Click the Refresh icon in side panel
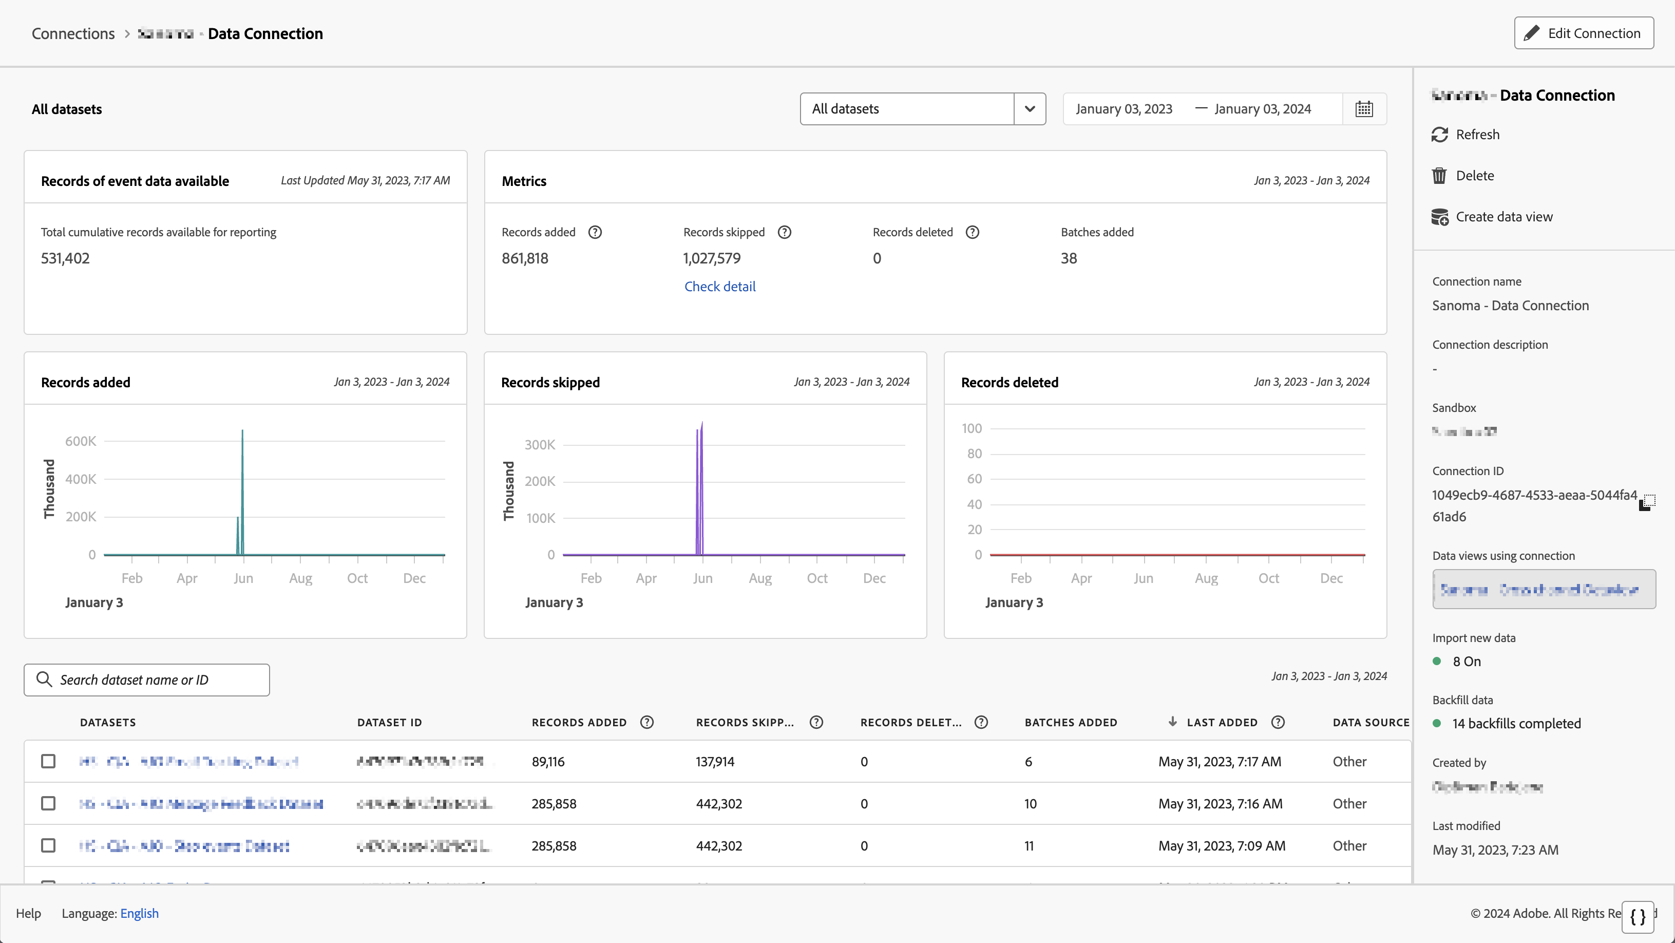 pos(1440,135)
